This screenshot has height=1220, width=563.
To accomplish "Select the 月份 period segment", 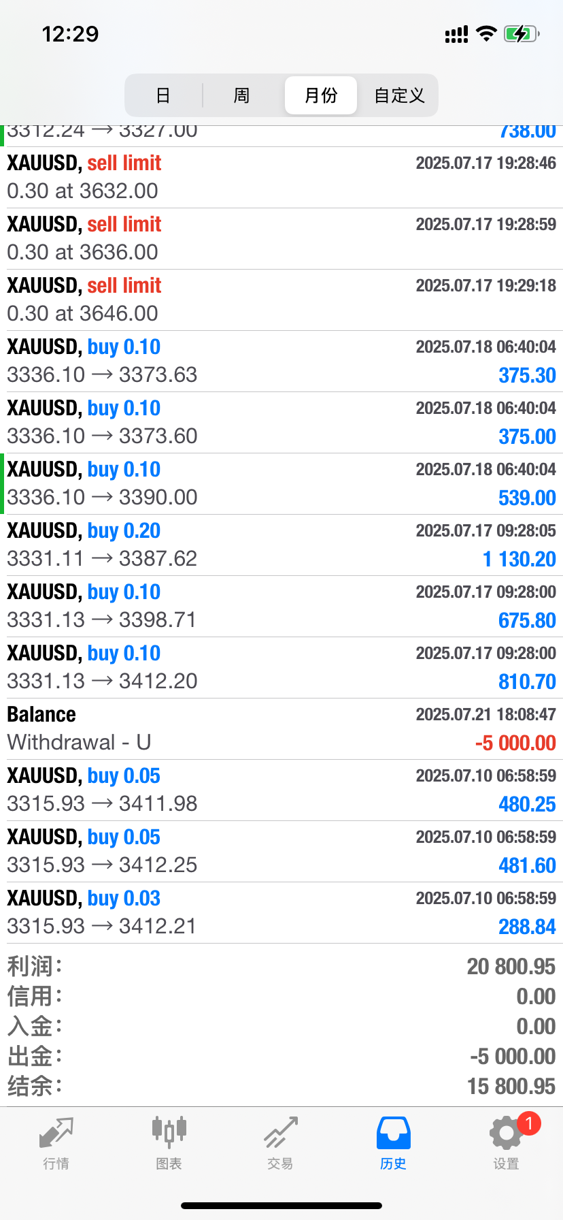I will [x=321, y=95].
